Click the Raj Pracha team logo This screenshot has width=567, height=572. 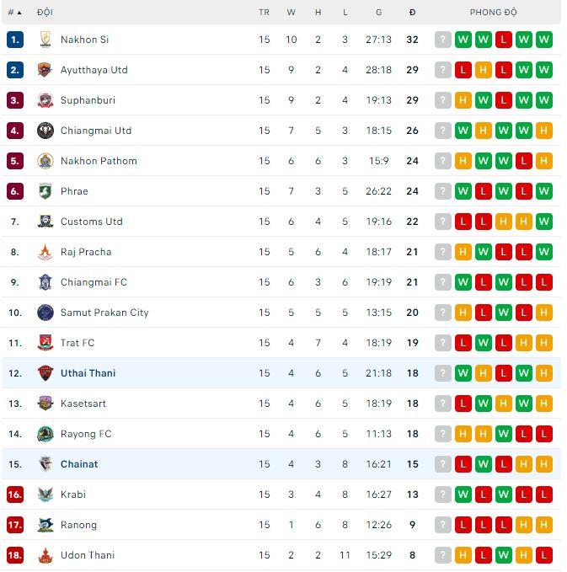[x=45, y=252]
